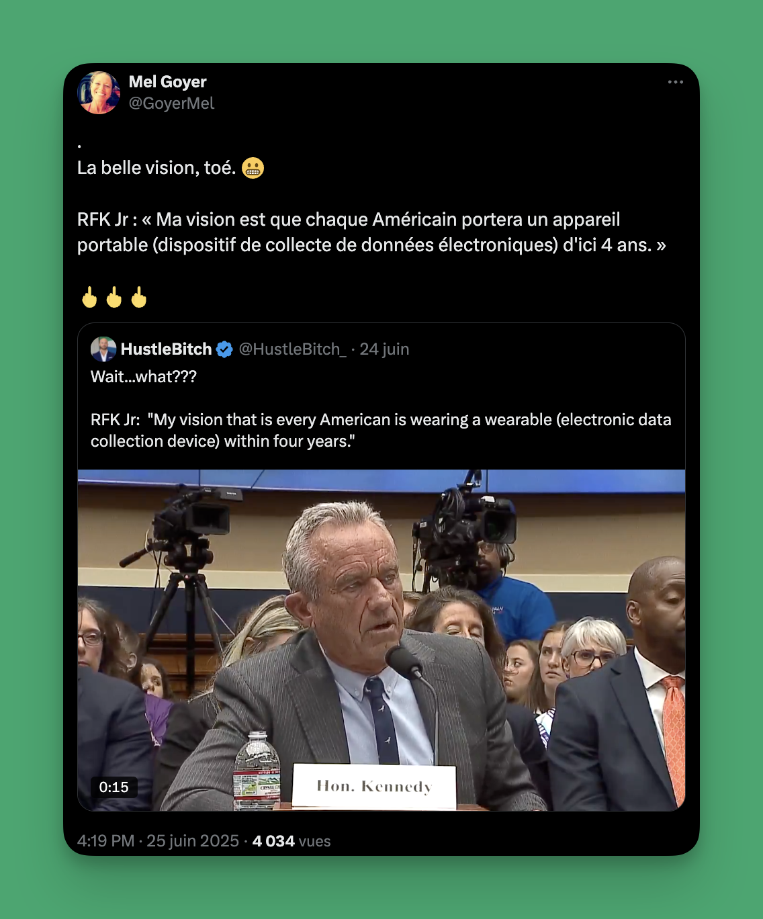Image resolution: width=763 pixels, height=919 pixels.
Task: Click the 4 034 vues view count
Action: click(291, 841)
